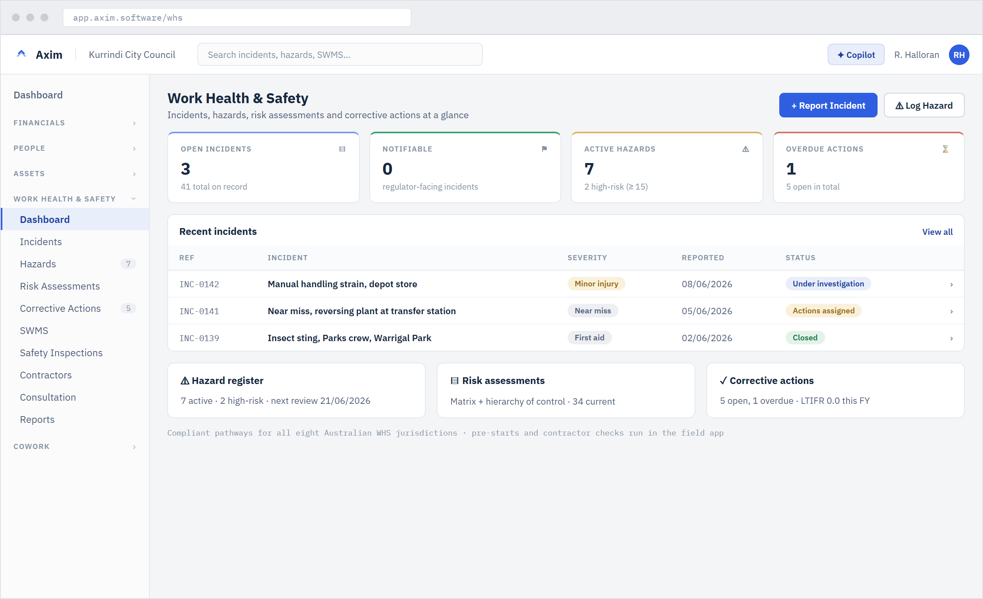983x599 pixels.
Task: Click the Kurrindi City Council name
Action: [132, 55]
